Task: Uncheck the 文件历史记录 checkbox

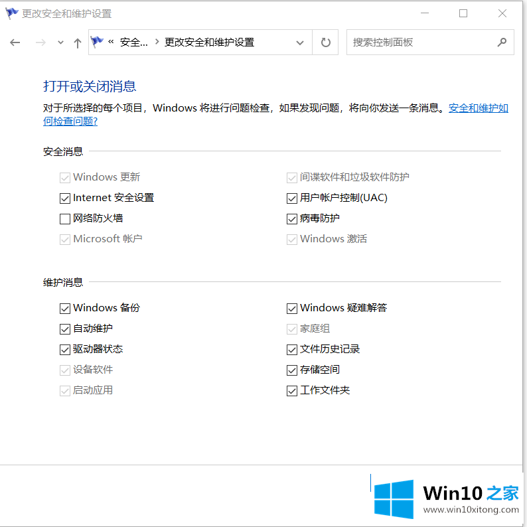Action: pyautogui.click(x=292, y=350)
